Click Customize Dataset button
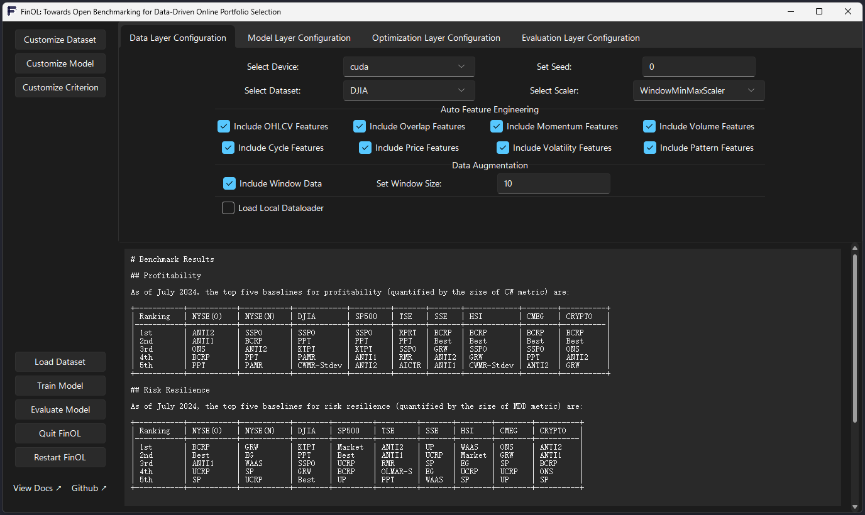The width and height of the screenshot is (865, 515). pos(60,40)
